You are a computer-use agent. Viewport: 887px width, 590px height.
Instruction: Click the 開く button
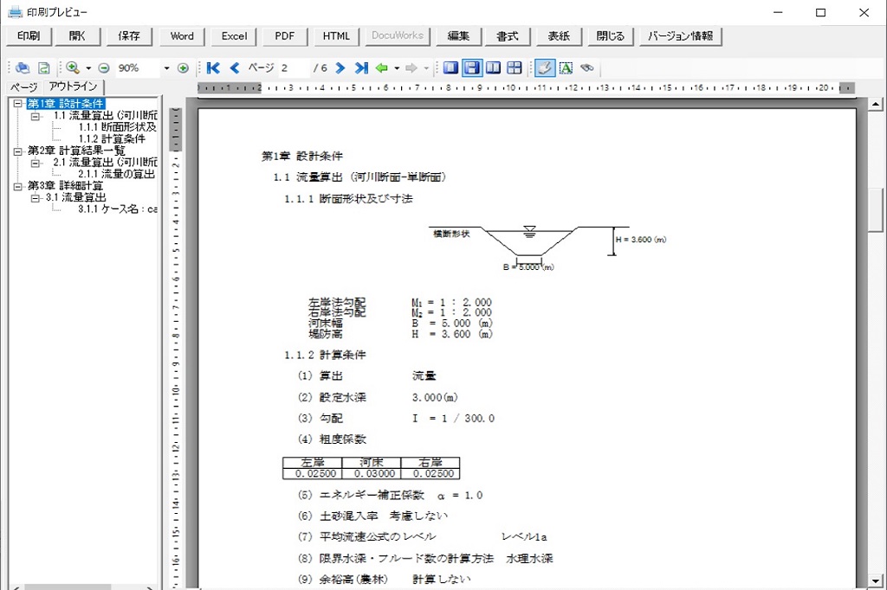(77, 36)
